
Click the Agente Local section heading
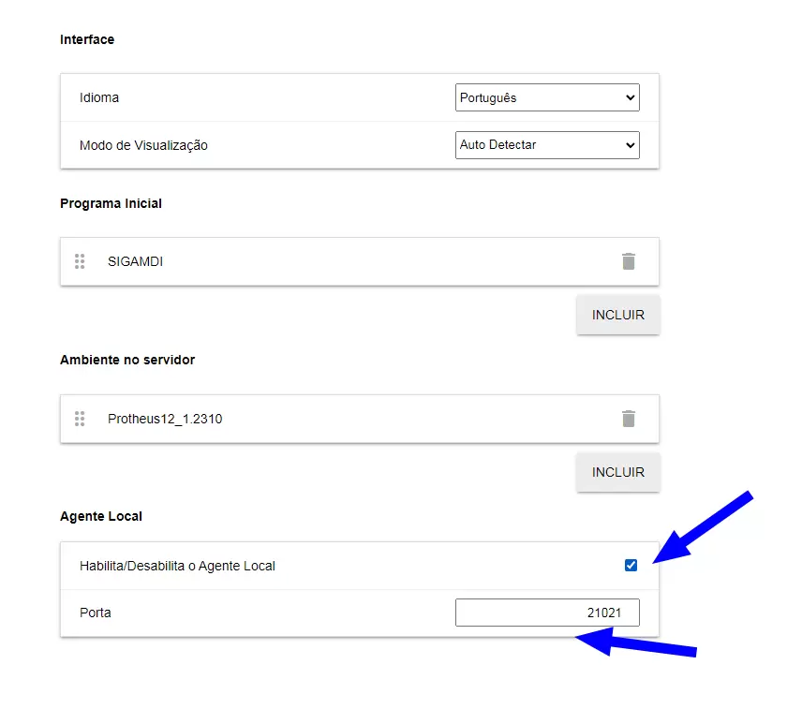[101, 516]
